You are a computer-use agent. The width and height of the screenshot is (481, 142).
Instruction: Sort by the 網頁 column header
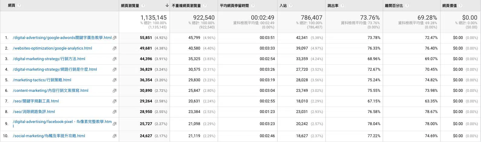(11, 5)
